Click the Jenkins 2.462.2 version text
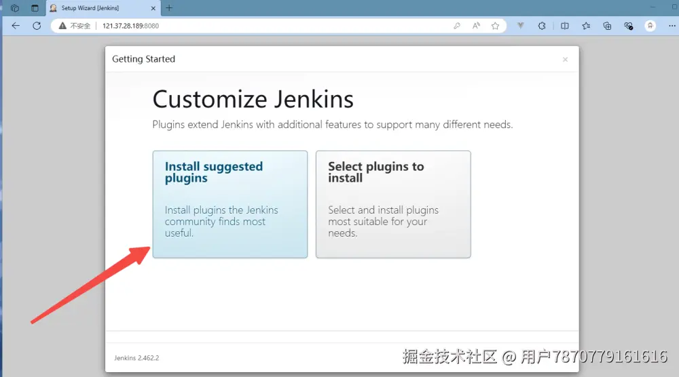The height and width of the screenshot is (377, 679). coord(136,358)
